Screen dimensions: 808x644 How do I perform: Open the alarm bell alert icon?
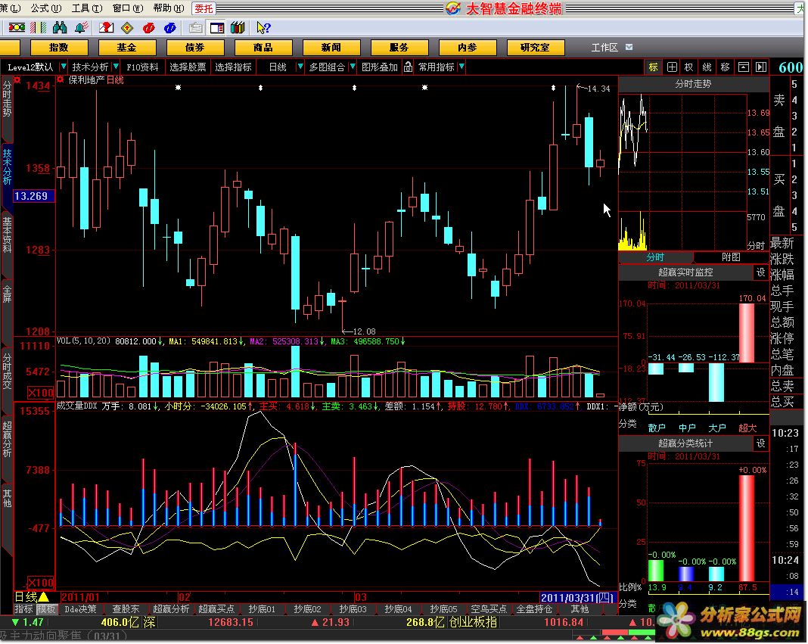tap(82, 28)
